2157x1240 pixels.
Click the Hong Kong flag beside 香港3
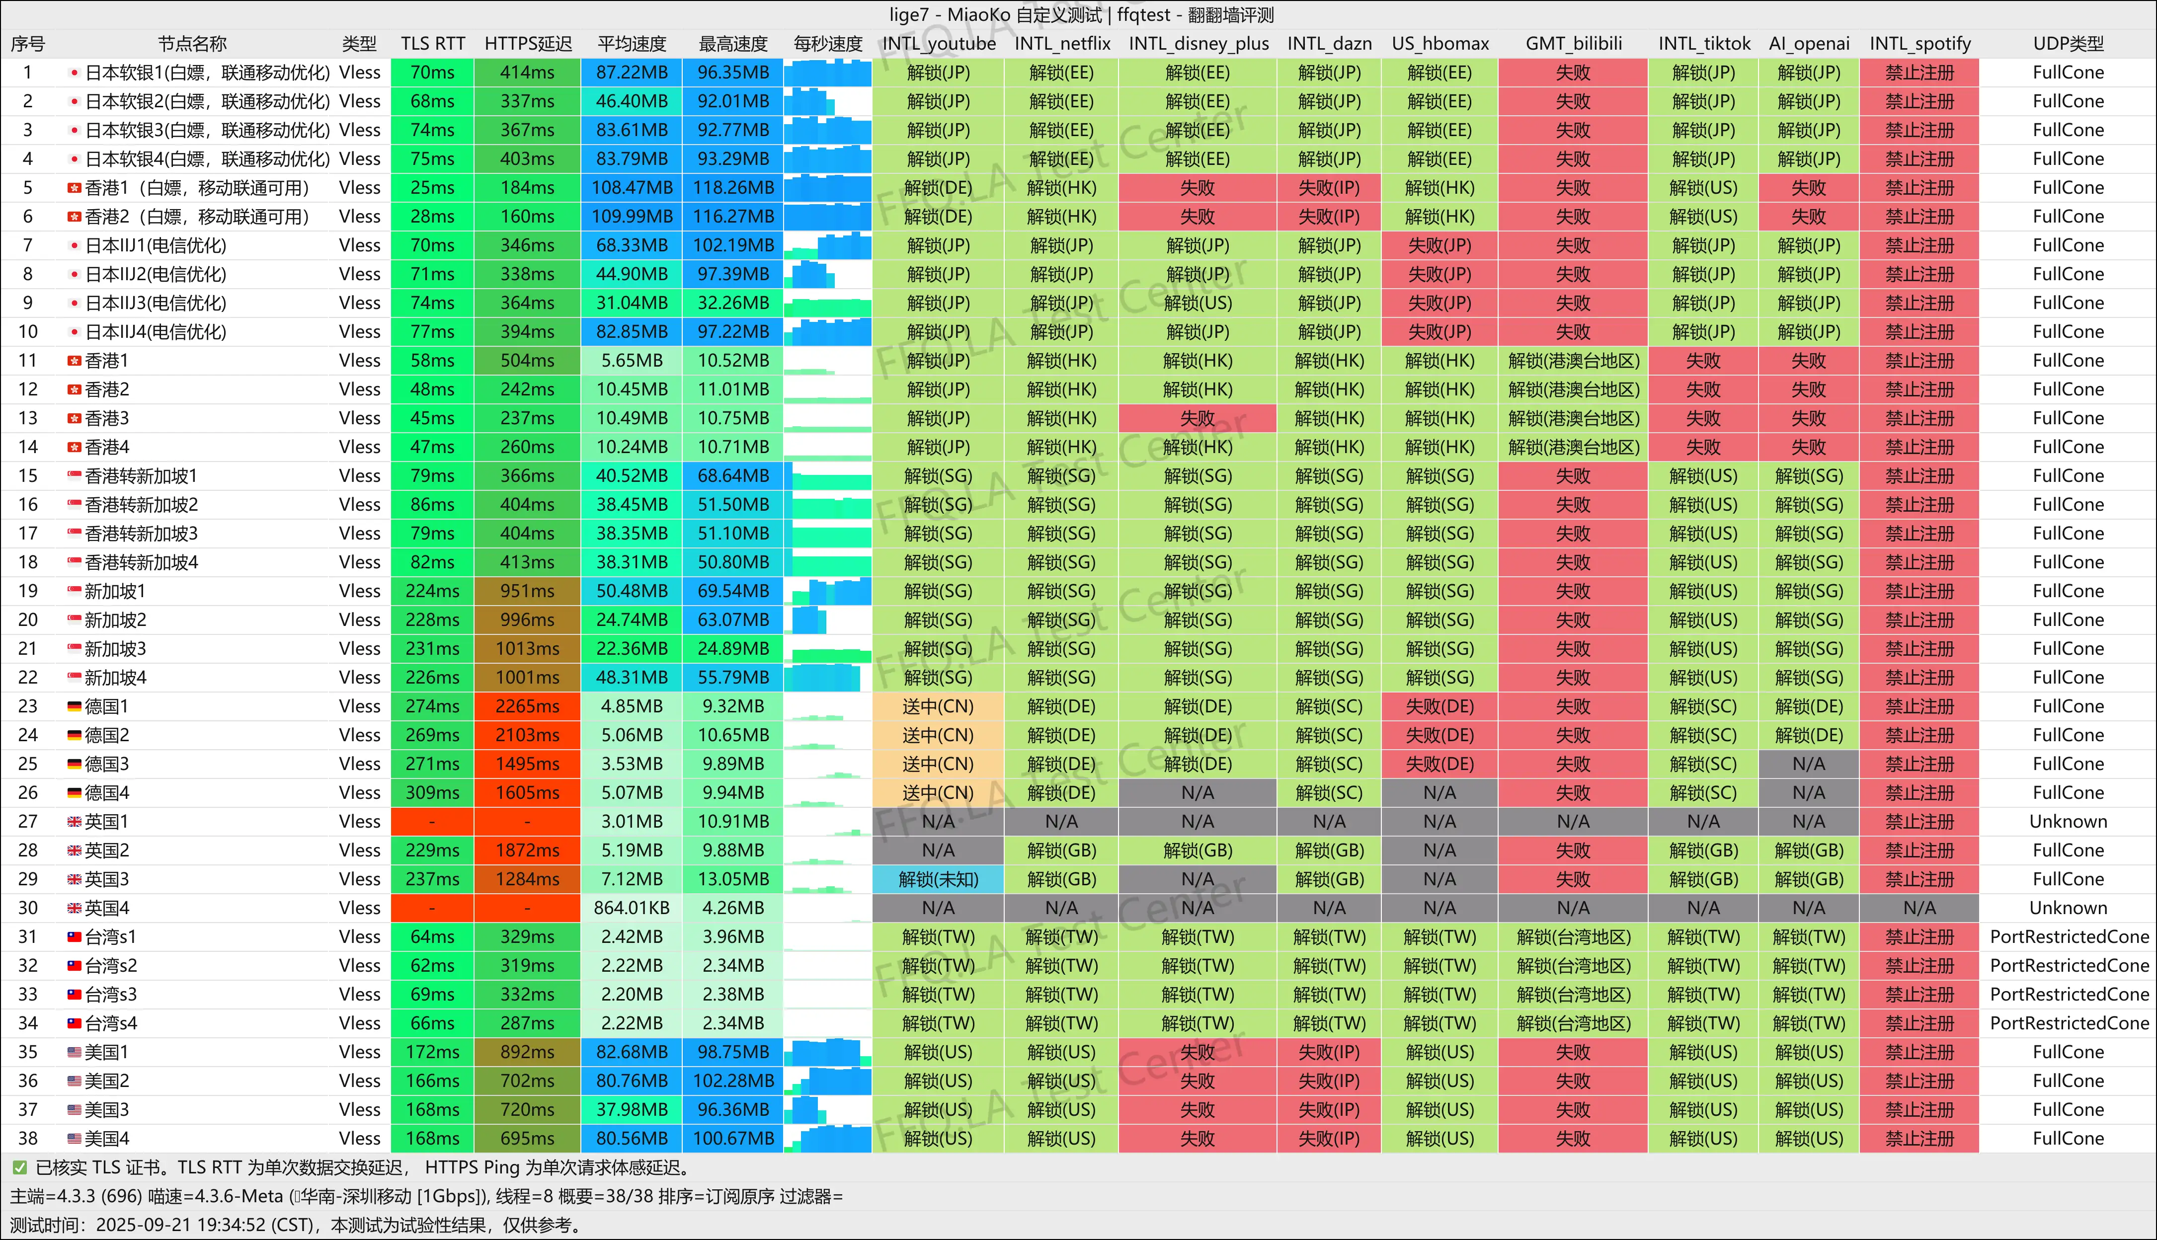point(75,419)
